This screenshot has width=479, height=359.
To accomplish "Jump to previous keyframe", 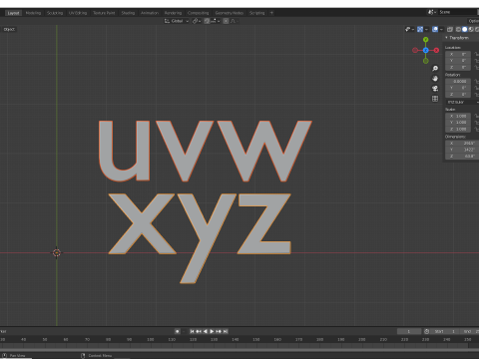I will point(199,331).
